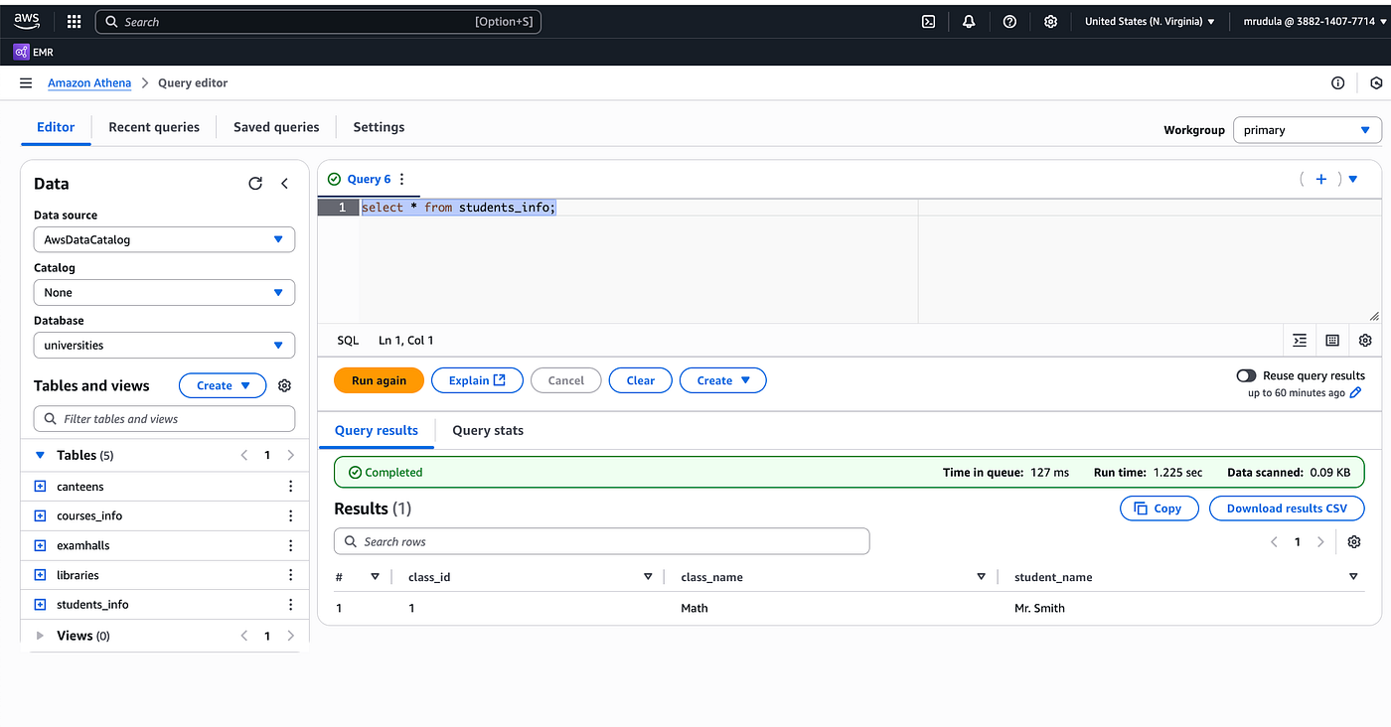Click the Search rows field
Viewport: 1391px width, 727px height.
(601, 541)
